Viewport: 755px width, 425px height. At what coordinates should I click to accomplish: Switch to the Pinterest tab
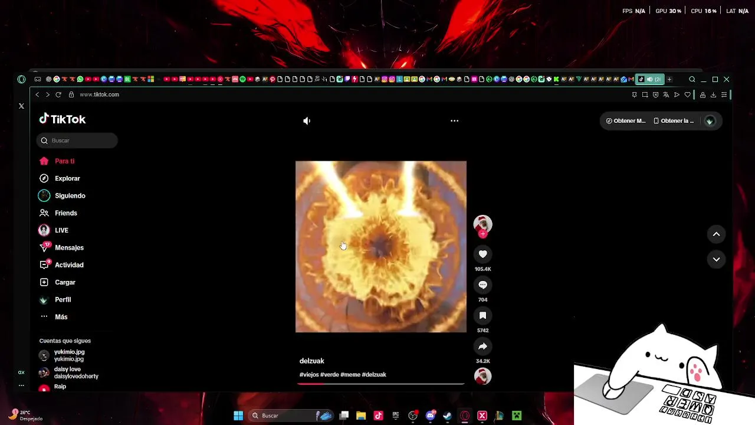point(272,79)
